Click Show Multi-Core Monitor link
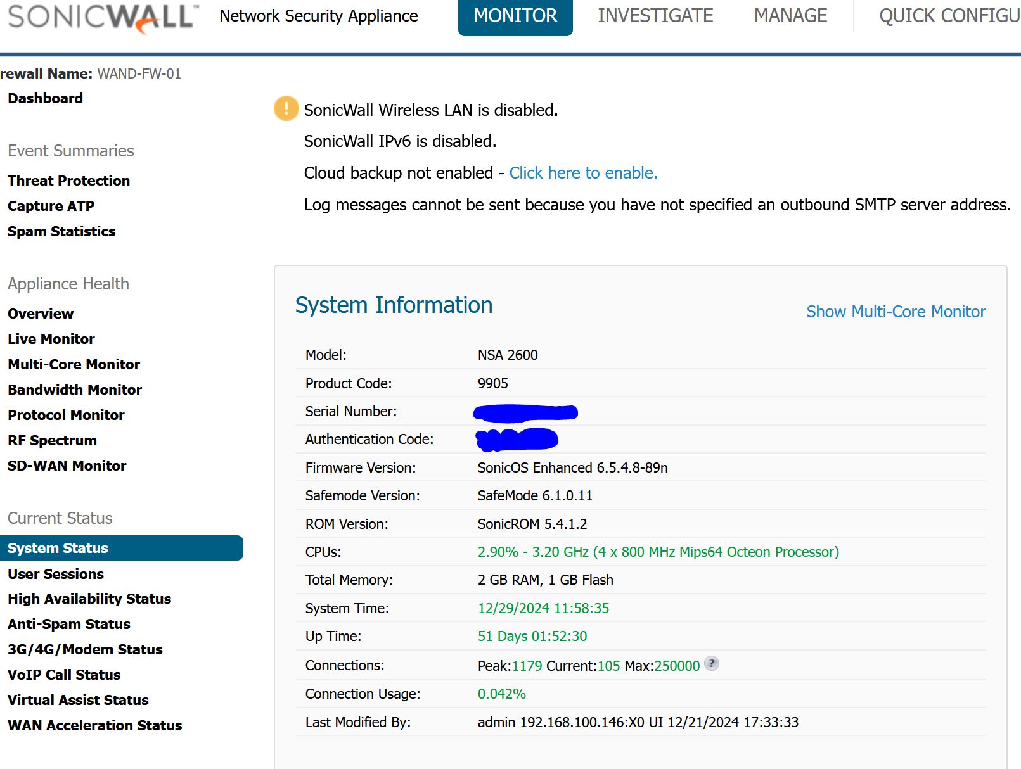Screen dimensions: 1021x769 pos(896,312)
